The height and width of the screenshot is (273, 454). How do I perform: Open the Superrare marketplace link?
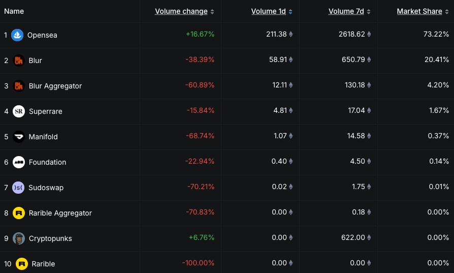tap(46, 111)
